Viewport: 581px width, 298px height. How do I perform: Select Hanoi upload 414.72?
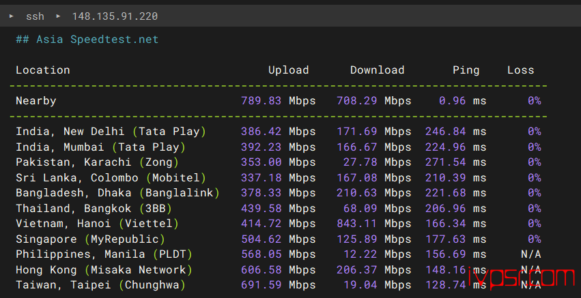[x=261, y=224]
